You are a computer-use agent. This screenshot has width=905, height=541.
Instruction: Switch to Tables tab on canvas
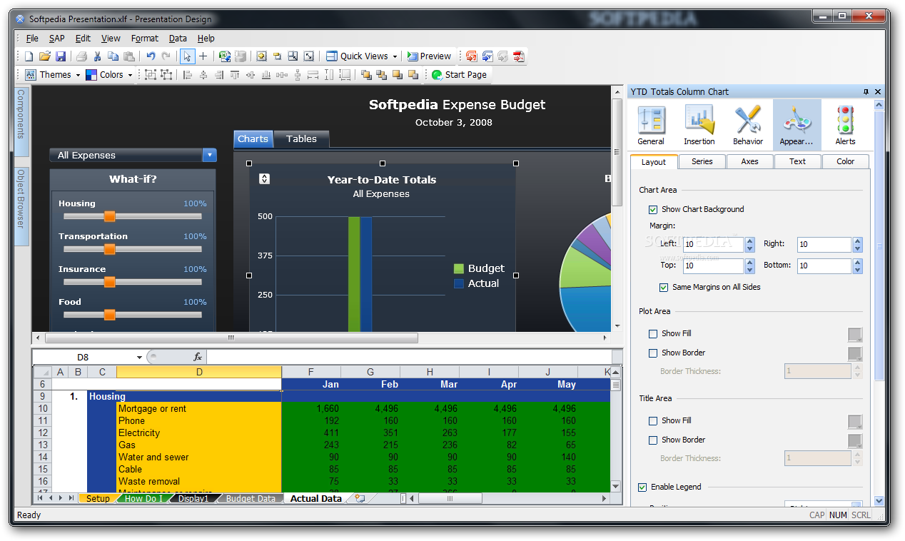[301, 139]
